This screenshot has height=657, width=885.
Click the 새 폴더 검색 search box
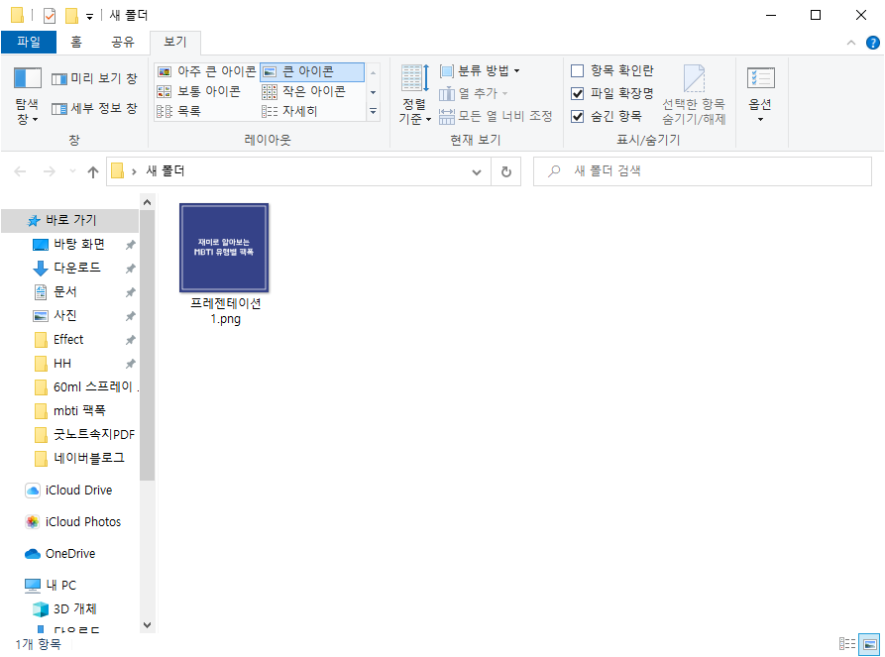coord(703,171)
